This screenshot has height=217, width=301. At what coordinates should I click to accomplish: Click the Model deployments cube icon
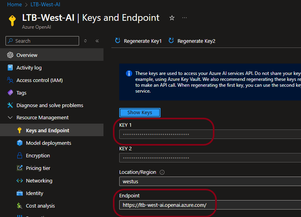coord(20,143)
